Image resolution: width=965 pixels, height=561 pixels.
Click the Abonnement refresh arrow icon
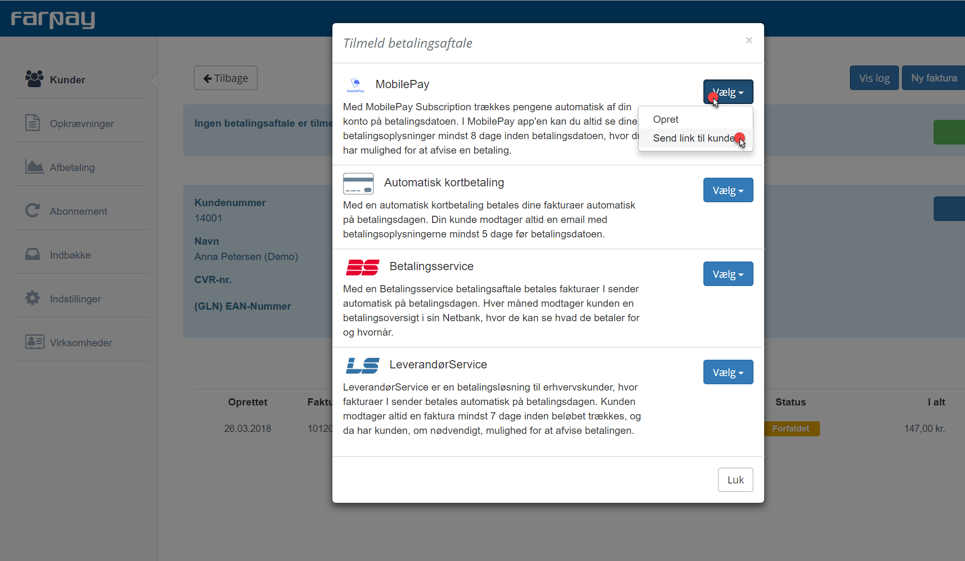coord(32,210)
